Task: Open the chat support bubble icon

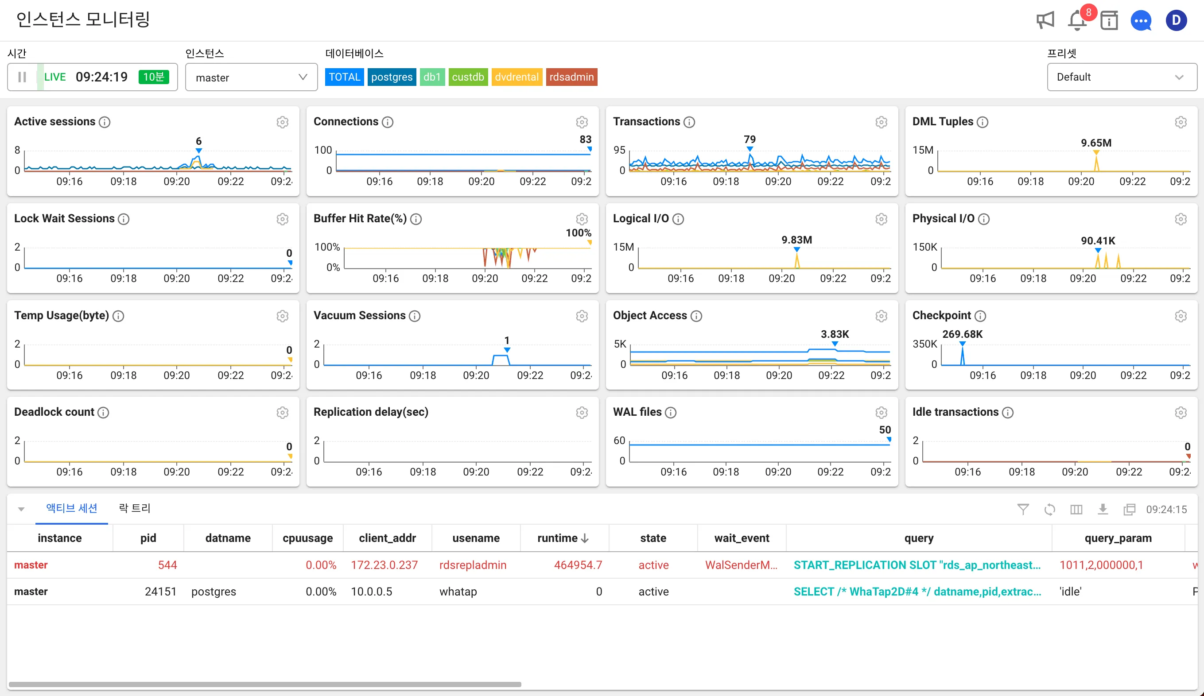Action: [x=1141, y=20]
